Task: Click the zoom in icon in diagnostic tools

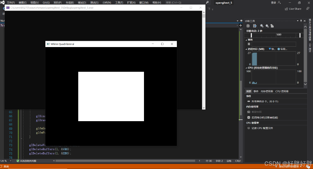Action: pos(262,26)
